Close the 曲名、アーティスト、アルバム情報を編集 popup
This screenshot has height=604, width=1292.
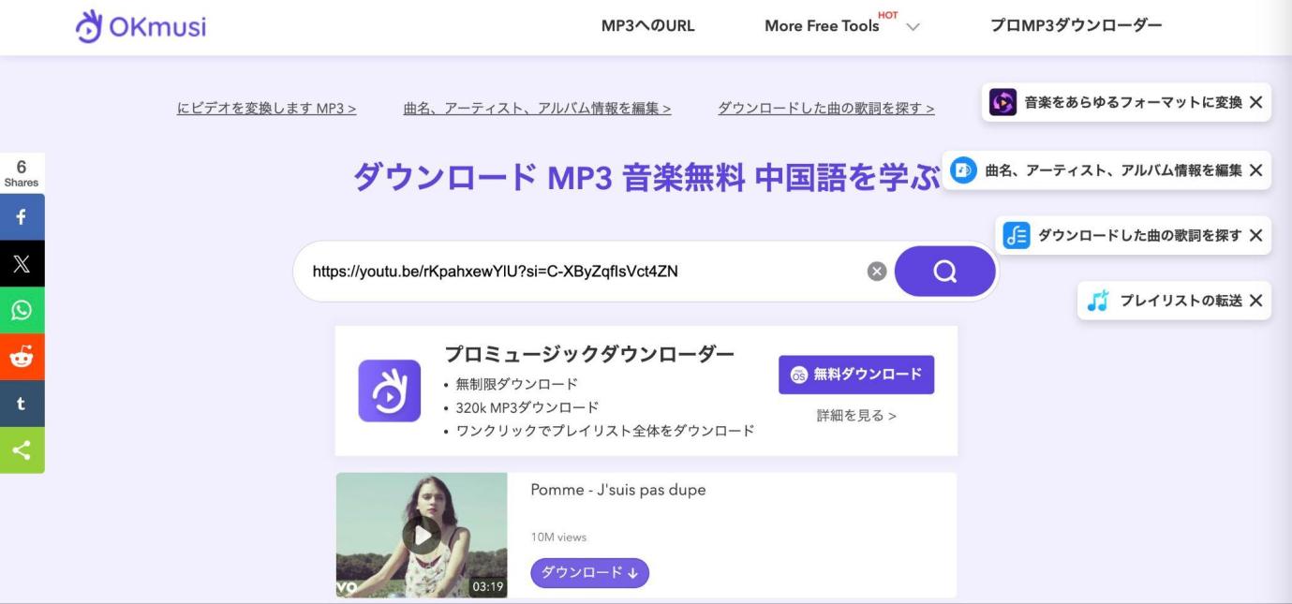click(1255, 170)
